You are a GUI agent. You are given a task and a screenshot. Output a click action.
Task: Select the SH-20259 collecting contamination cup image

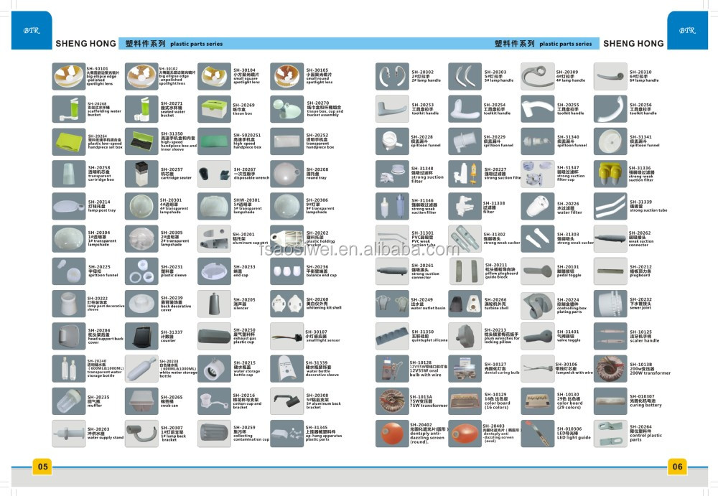[214, 434]
